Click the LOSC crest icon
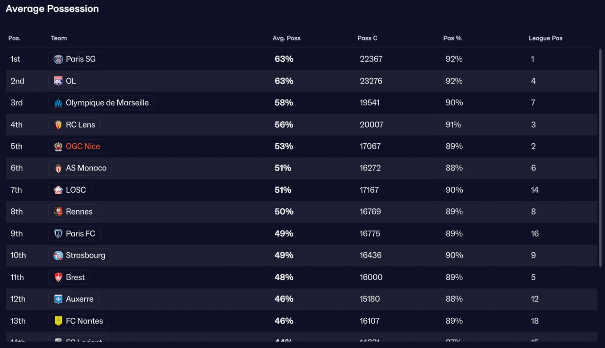The height and width of the screenshot is (348, 605). [58, 190]
